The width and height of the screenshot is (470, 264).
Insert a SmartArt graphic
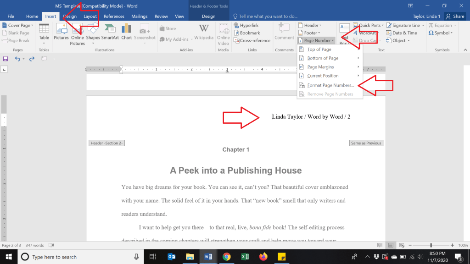point(110,32)
